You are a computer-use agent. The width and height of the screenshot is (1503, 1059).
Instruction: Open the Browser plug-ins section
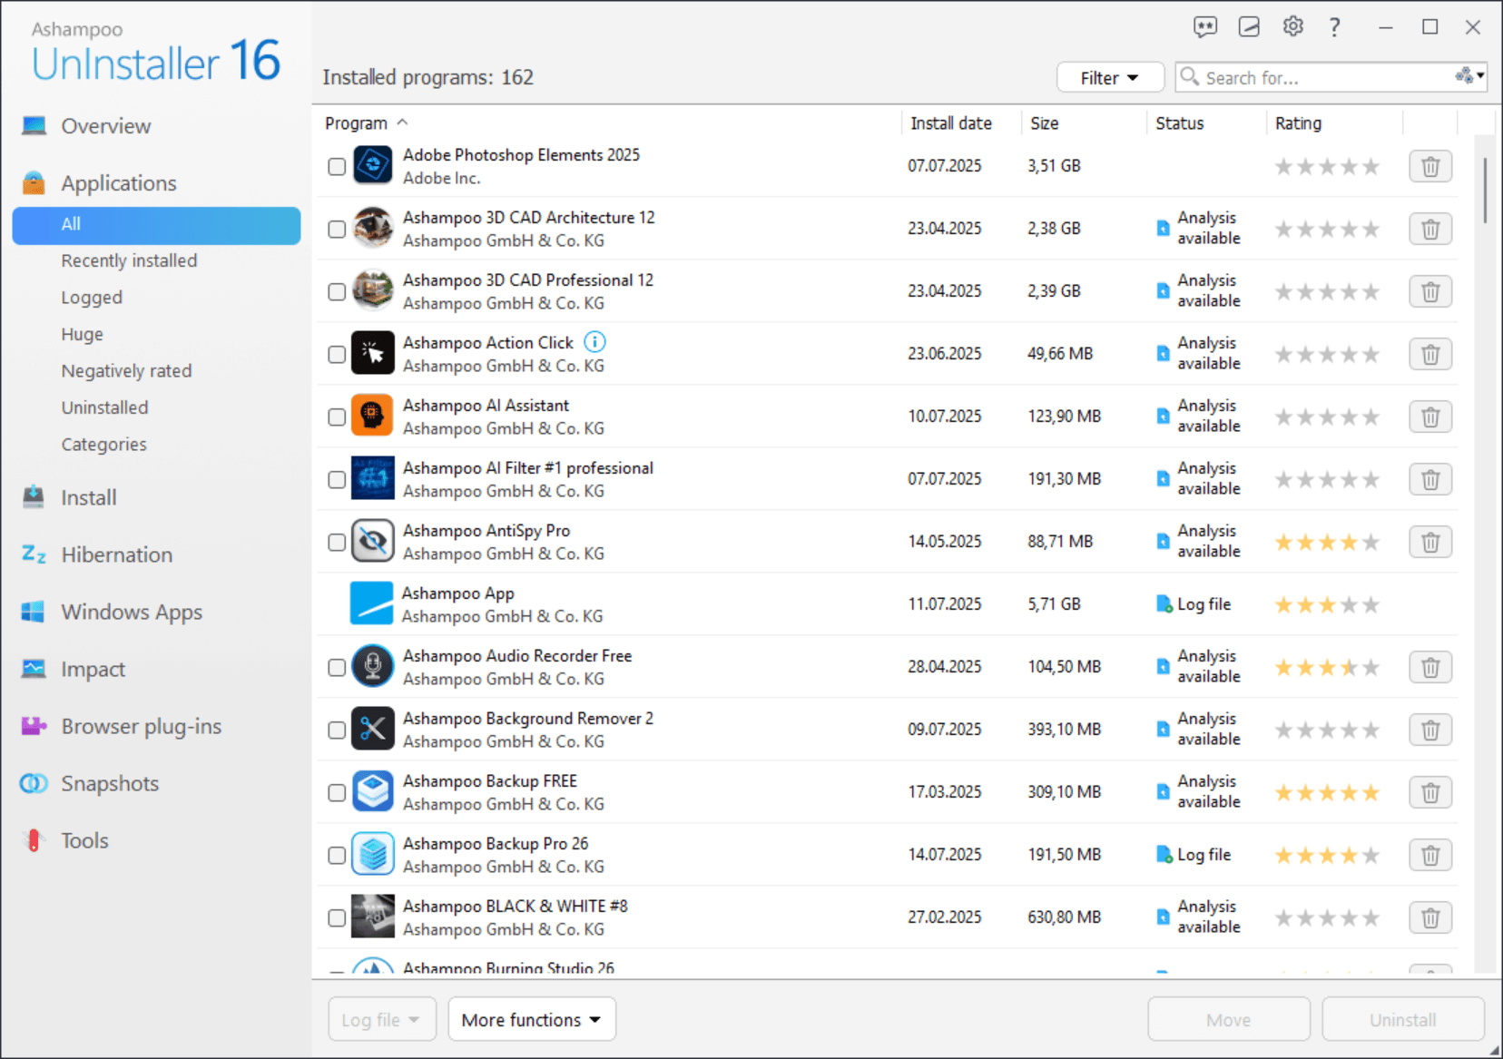click(x=141, y=726)
